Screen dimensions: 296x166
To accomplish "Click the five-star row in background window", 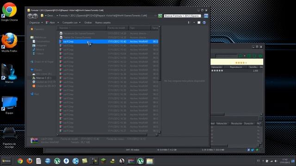I will pos(237,71).
